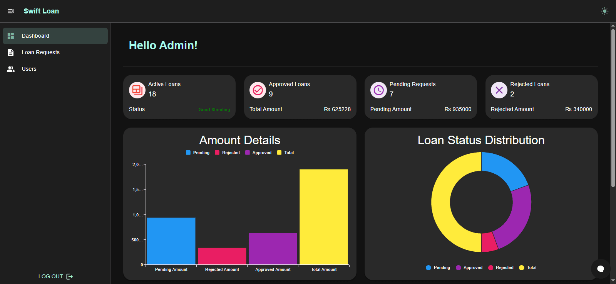Image resolution: width=616 pixels, height=284 pixels.
Task: Click the 'Approved Amount' x-axis label
Action: coord(273,269)
